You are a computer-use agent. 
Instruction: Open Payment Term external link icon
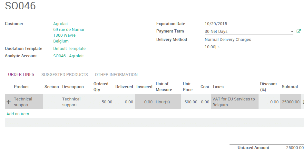tap(299, 31)
